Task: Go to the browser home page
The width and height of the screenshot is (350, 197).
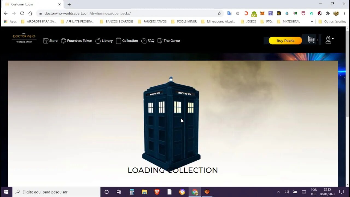Action: 30,13
